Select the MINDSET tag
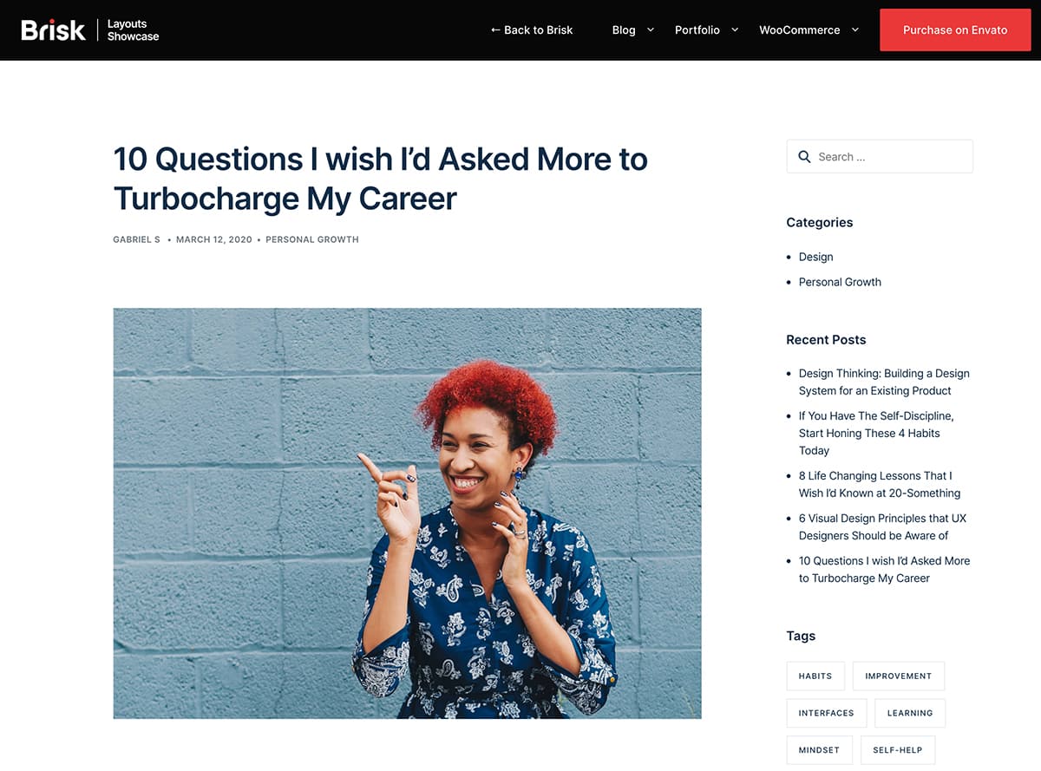The image size is (1041, 771). 819,750
